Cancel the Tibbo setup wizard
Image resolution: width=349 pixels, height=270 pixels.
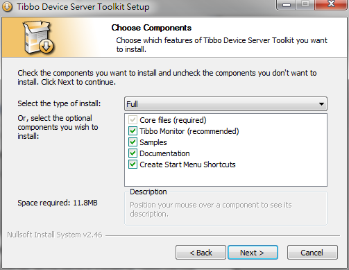coord(312,253)
